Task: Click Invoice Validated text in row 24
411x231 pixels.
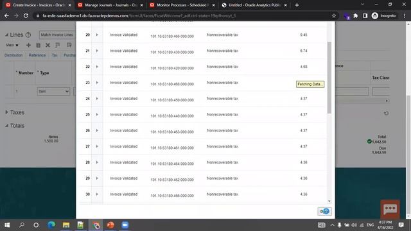Action: tap(124, 99)
